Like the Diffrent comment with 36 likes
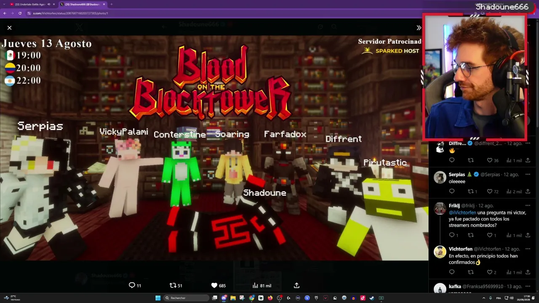Viewport: 539px width, 303px height. (x=493, y=160)
